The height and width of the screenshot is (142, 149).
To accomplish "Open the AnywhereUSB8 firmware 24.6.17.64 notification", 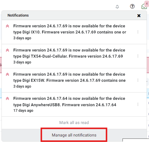I will pyautogui.click(x=69, y=102).
